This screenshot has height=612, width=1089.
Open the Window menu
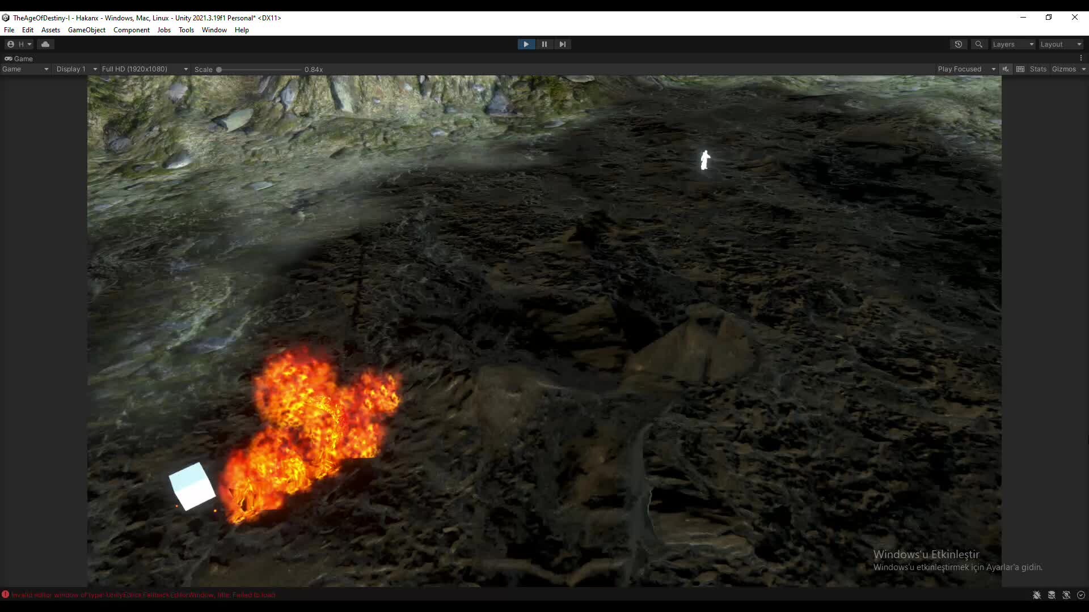tap(214, 30)
